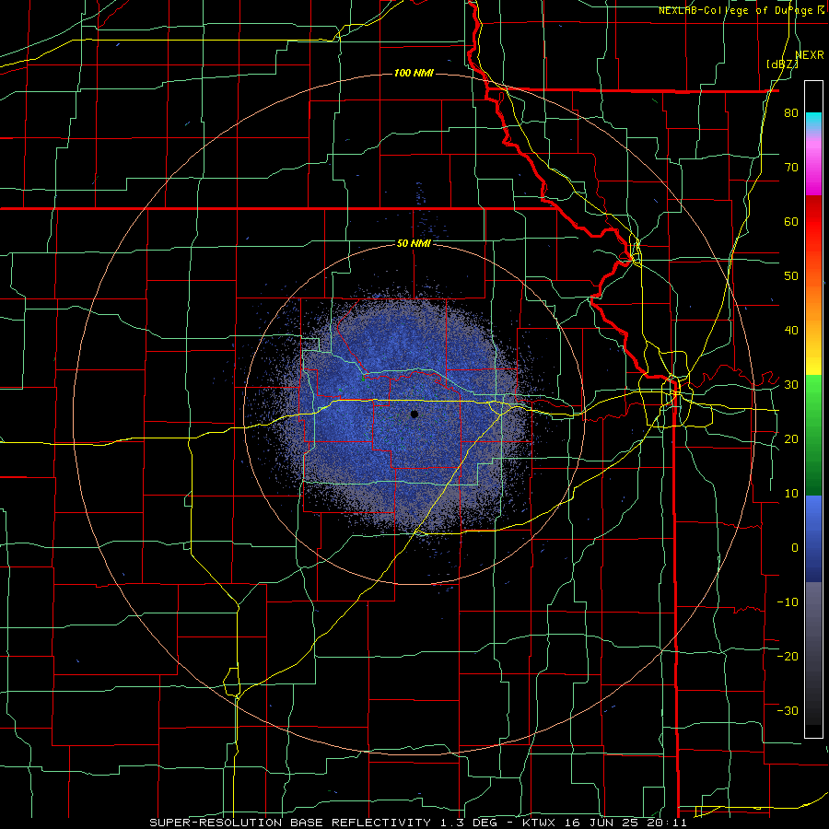Click the '10' value on the dBZ scale
This screenshot has height=829, width=829.
click(791, 494)
